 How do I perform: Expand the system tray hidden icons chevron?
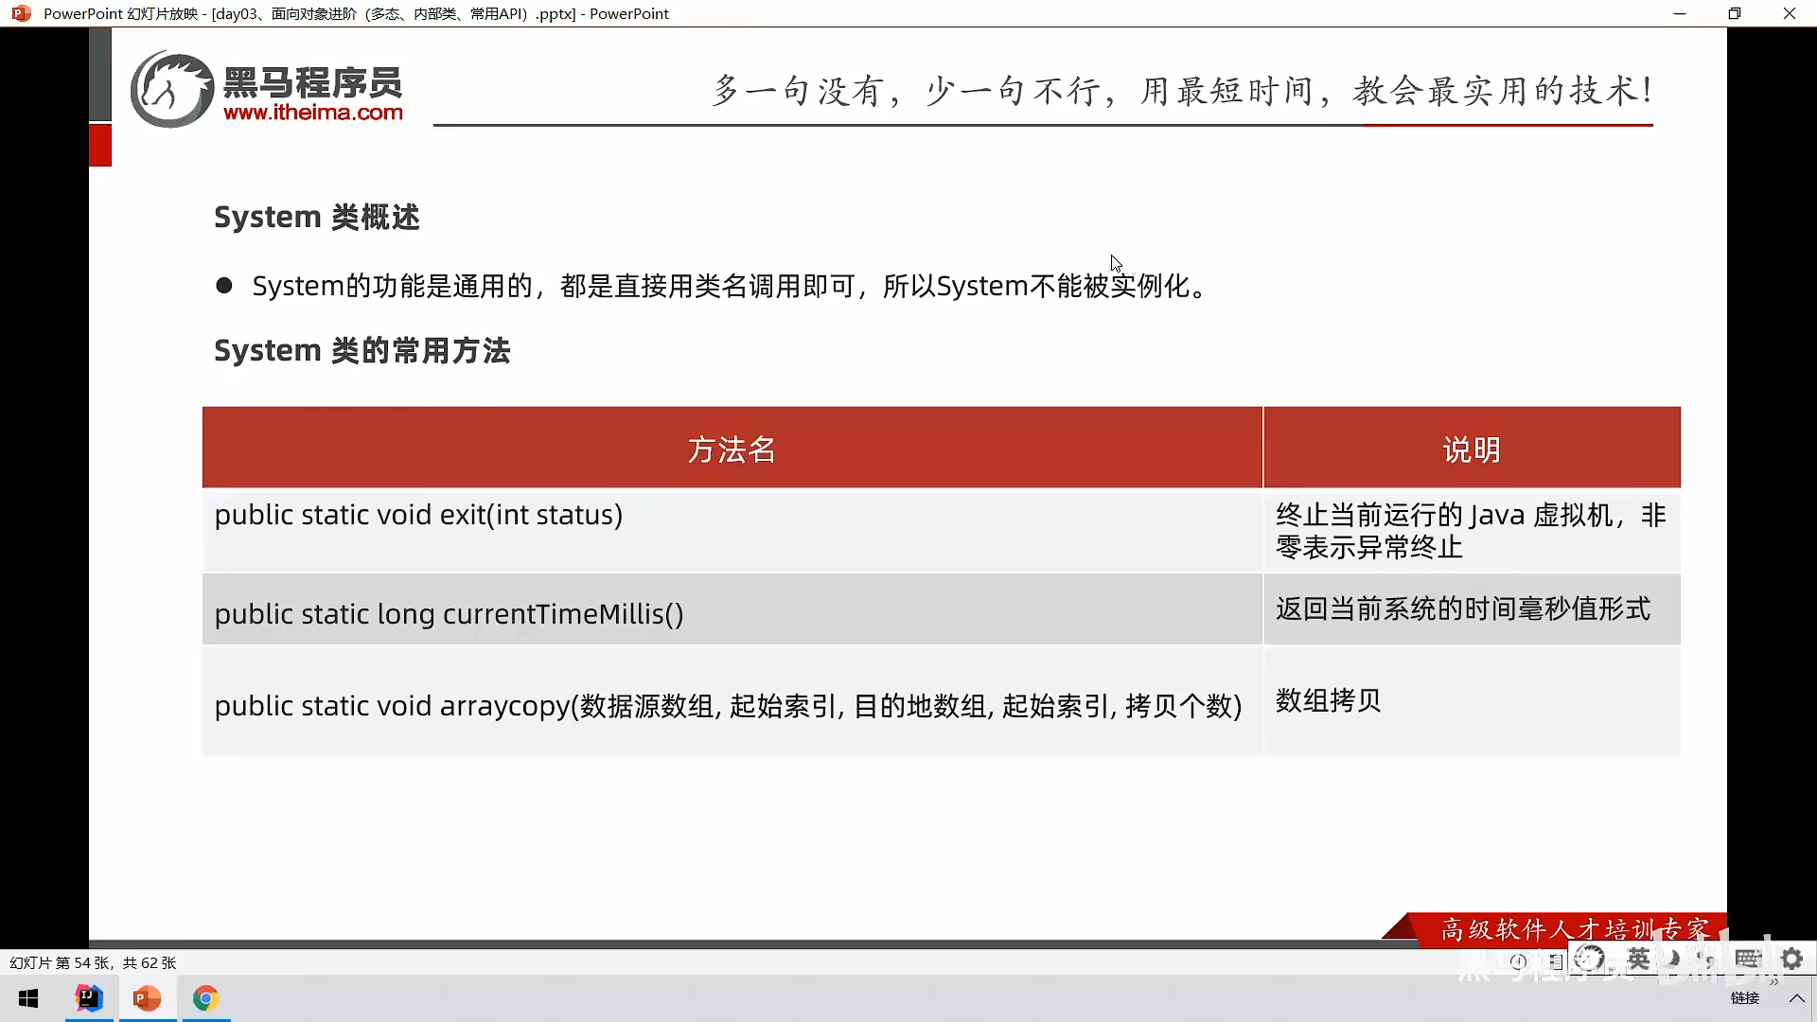point(1796,998)
